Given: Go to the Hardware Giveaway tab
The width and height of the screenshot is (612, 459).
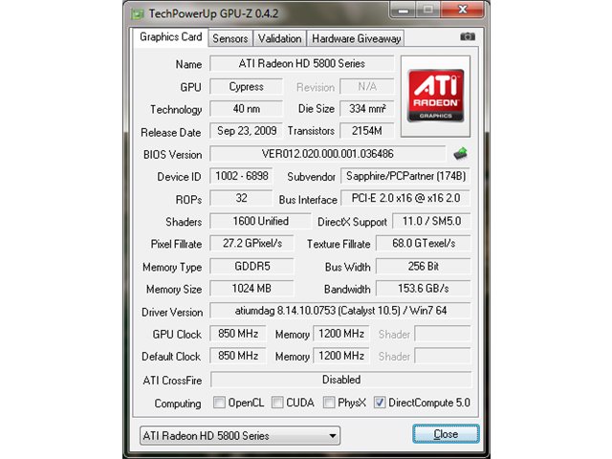Looking at the screenshot, I should [357, 38].
